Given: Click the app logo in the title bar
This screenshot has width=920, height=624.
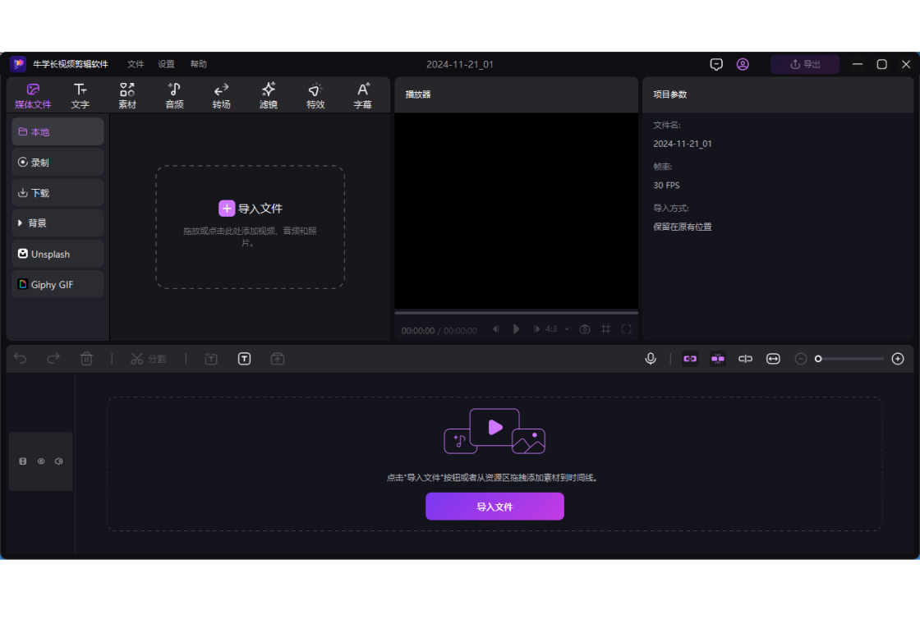Looking at the screenshot, I should [18, 64].
